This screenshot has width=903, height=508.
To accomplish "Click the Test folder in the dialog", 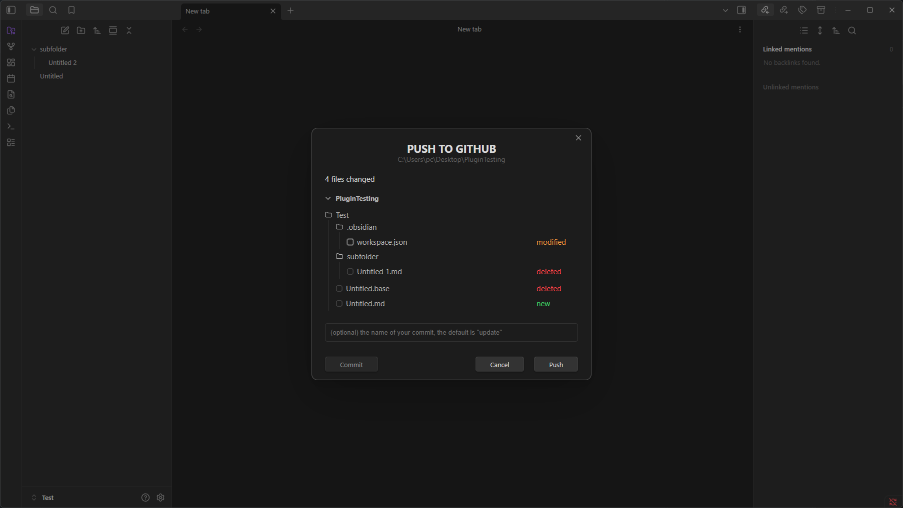I will click(337, 215).
